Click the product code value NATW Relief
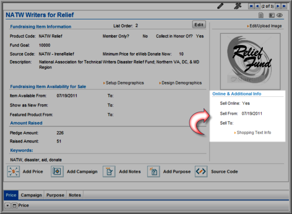292x214 pixels. tap(51, 36)
